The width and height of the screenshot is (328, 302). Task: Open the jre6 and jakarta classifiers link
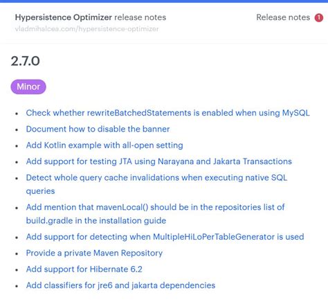[120, 285]
